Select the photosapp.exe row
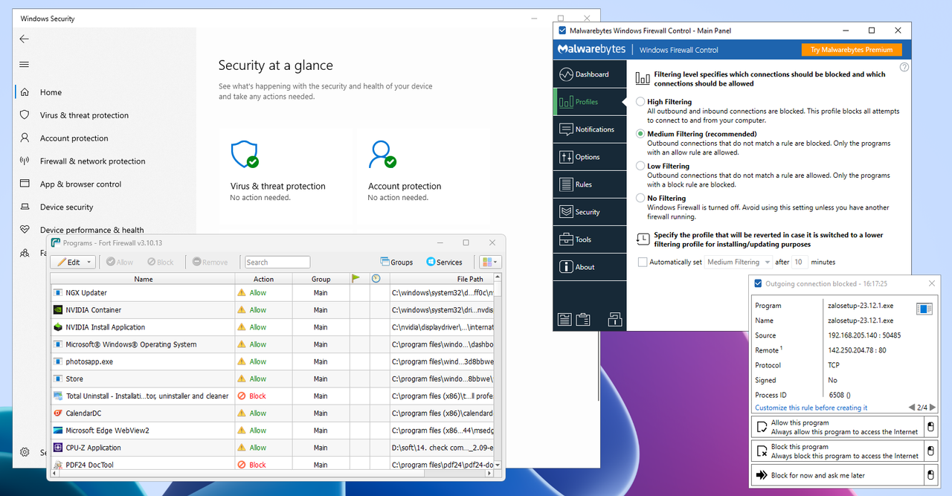Viewport: 952px width, 496px height. tap(272, 361)
